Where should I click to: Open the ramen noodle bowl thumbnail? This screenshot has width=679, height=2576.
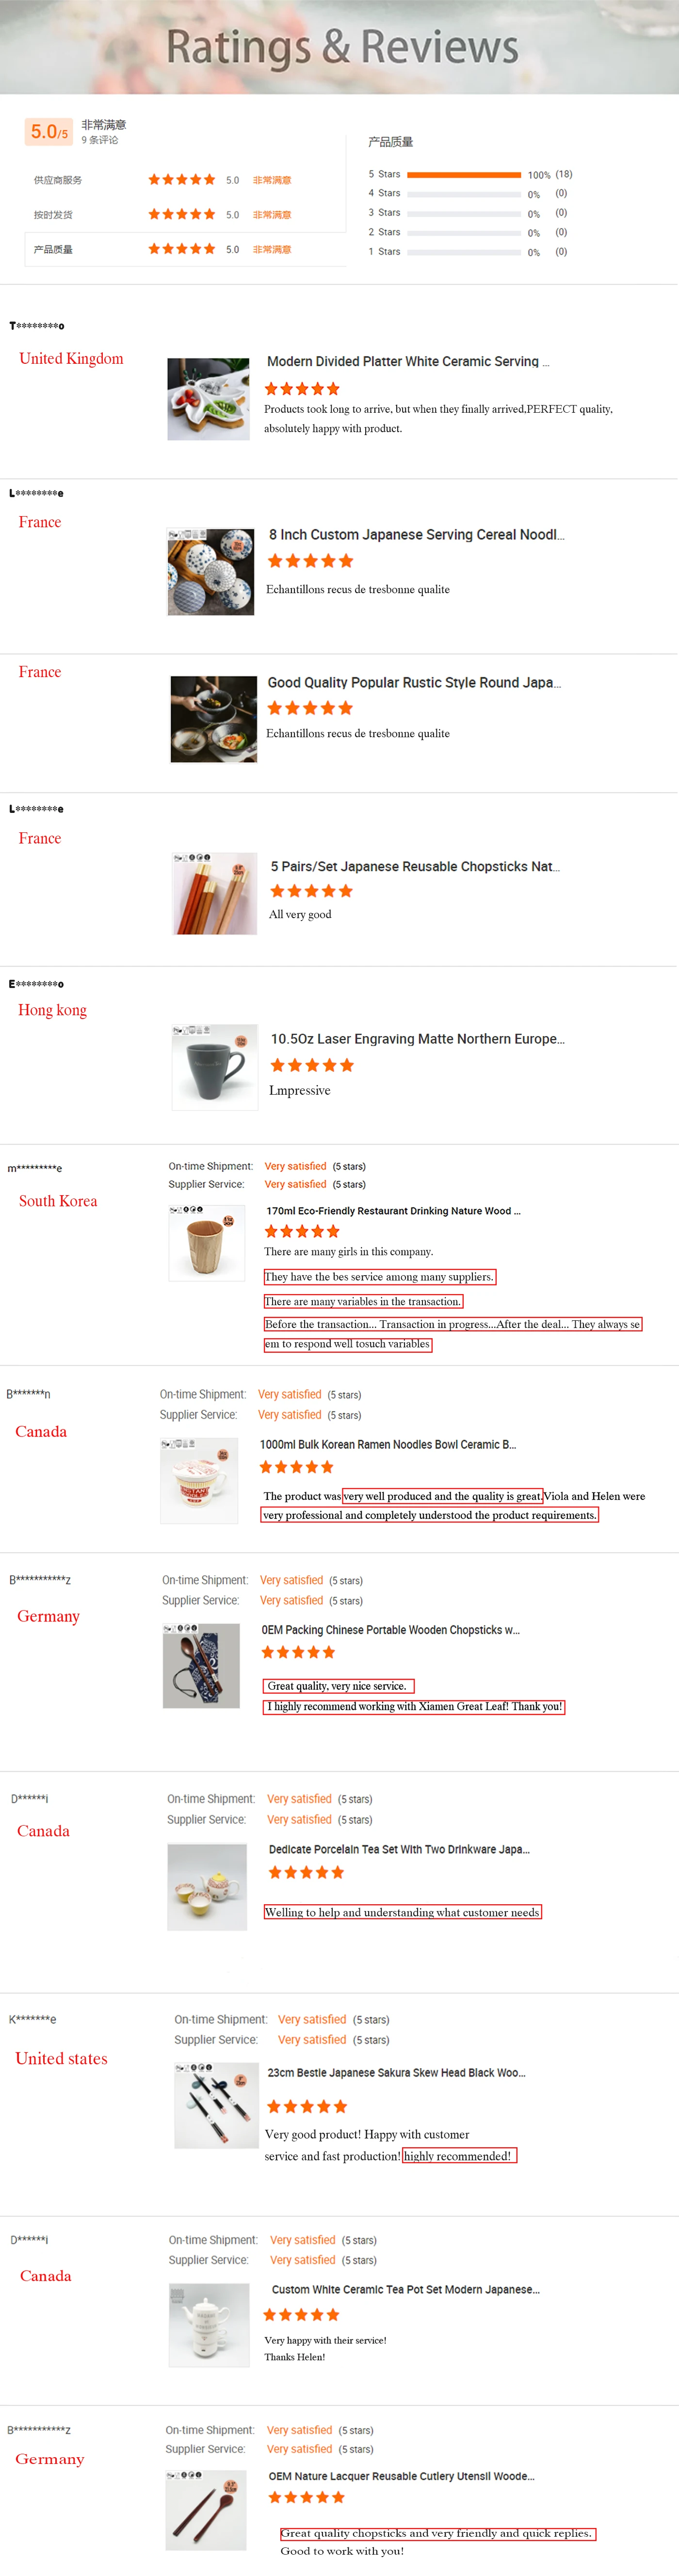pyautogui.click(x=199, y=1480)
